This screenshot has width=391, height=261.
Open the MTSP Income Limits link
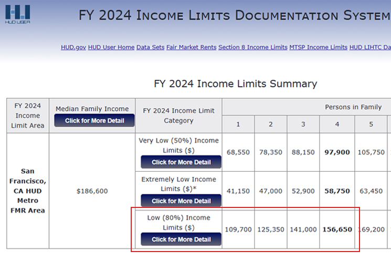coord(318,47)
